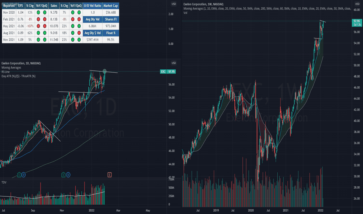Click the 'Aug 2021' reported date cell
This screenshot has height=214, width=363.
[x=9, y=33]
